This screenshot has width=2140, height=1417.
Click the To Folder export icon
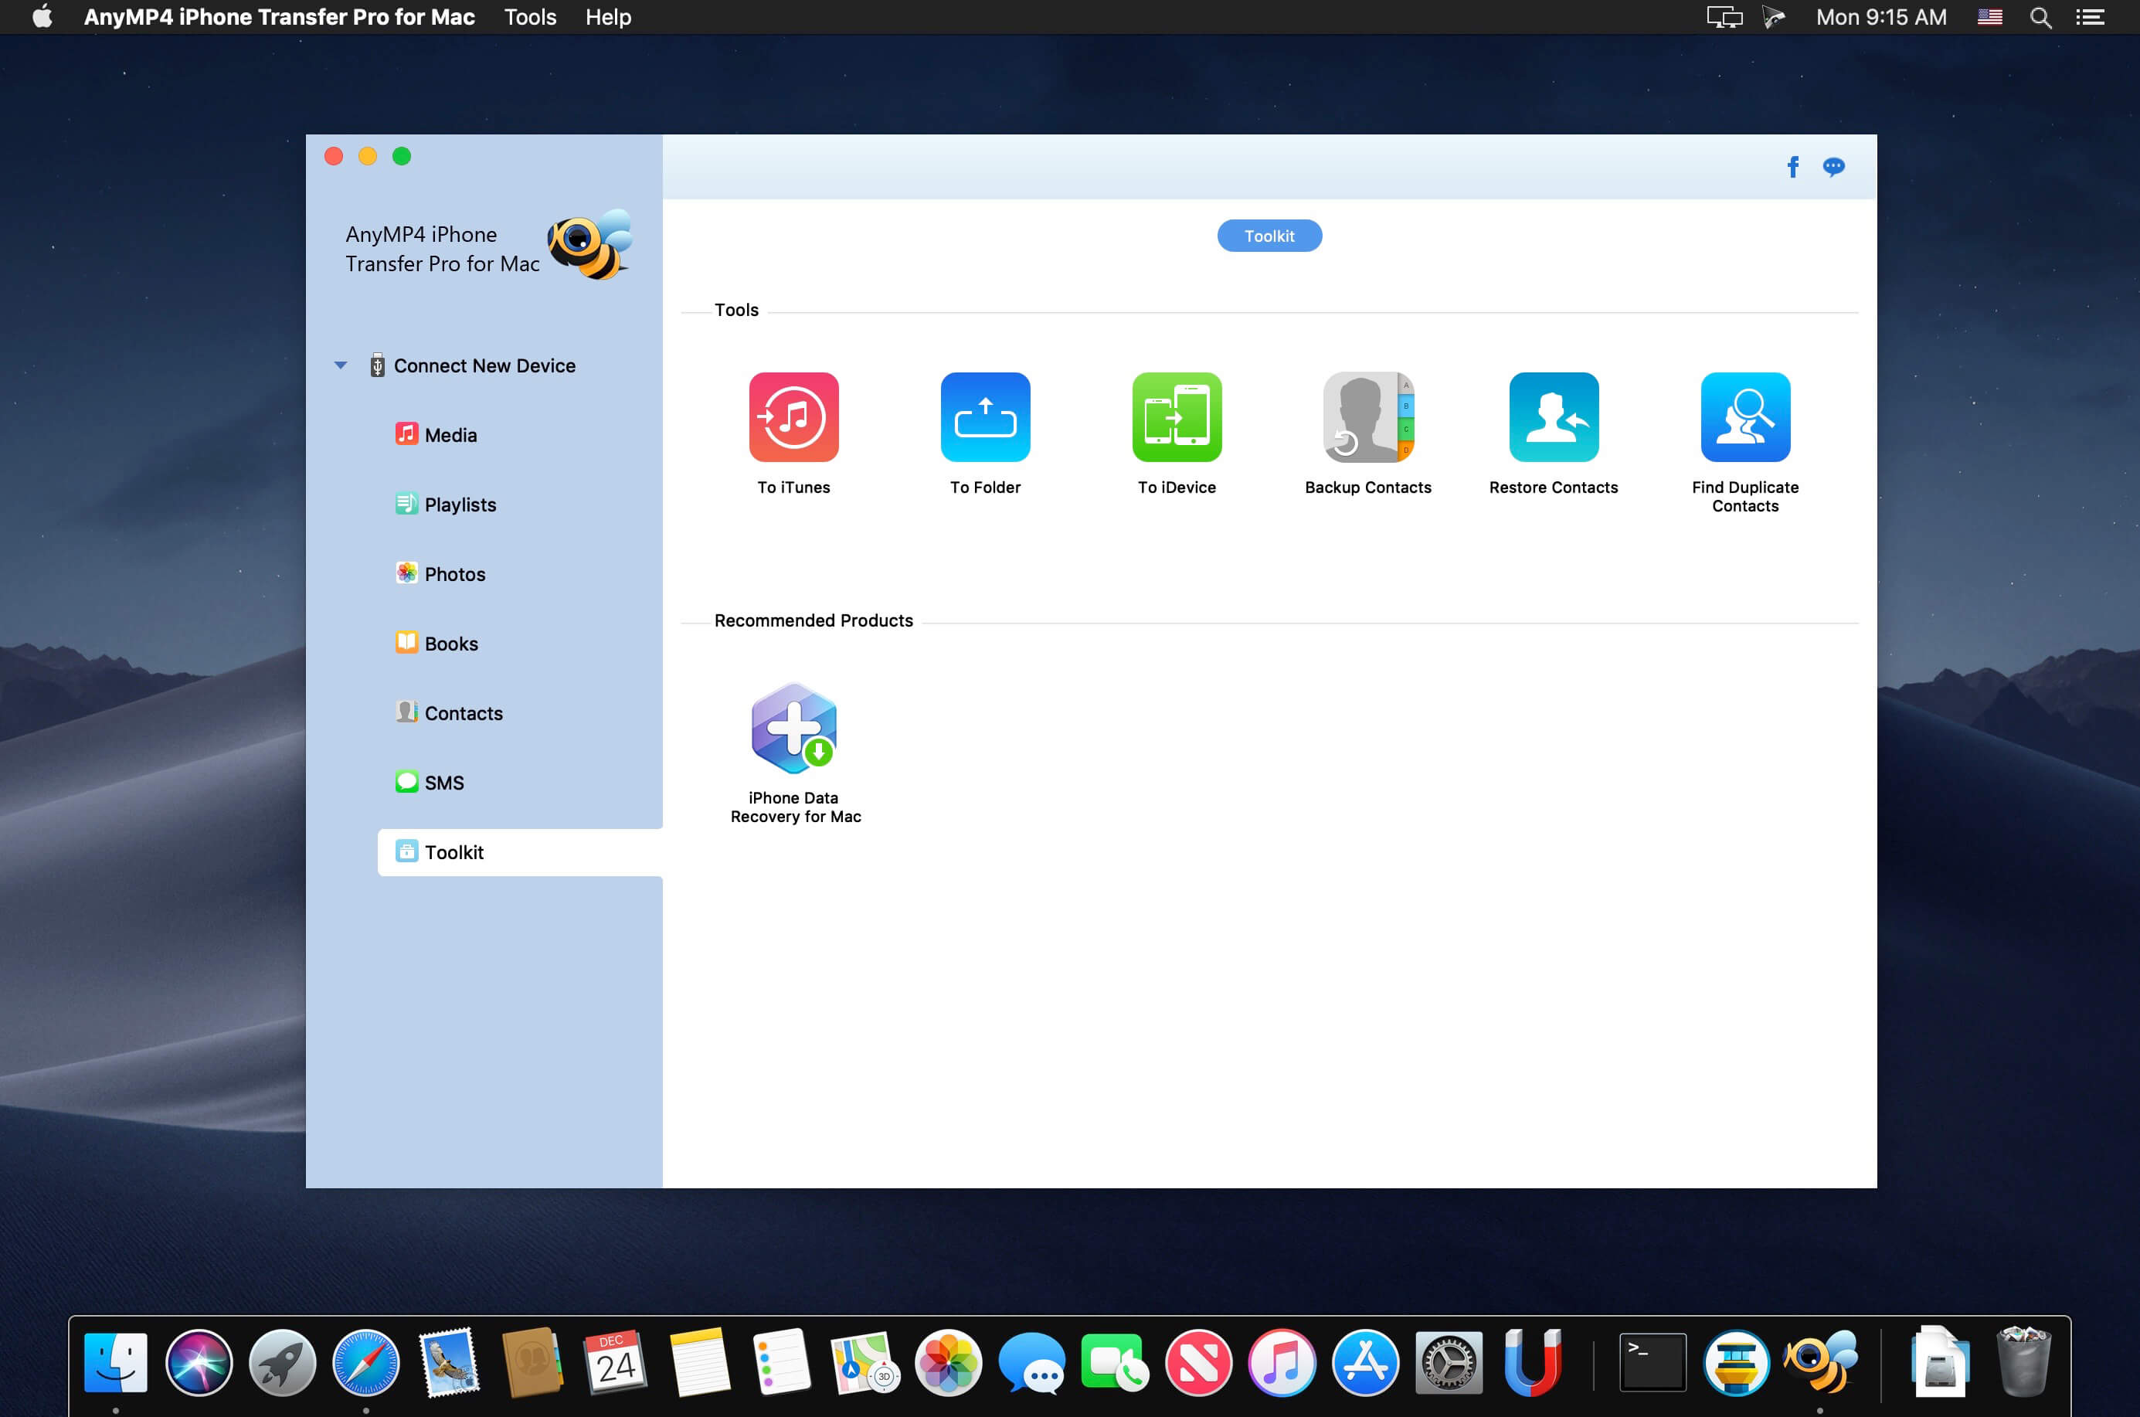tap(985, 416)
